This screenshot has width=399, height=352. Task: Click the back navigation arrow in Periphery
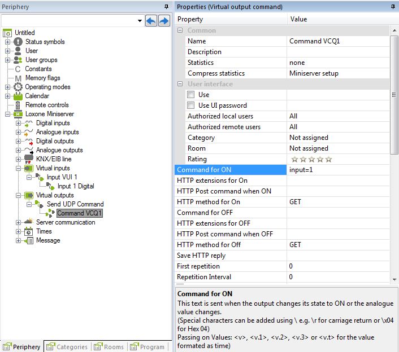click(x=151, y=20)
